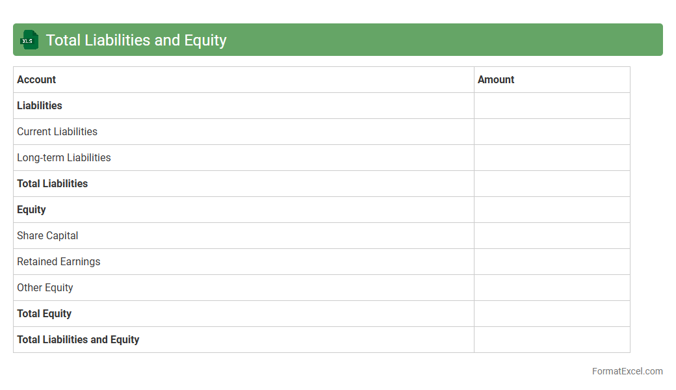The height and width of the screenshot is (390, 676).
Task: Click the green XLS file icon
Action: 29,40
